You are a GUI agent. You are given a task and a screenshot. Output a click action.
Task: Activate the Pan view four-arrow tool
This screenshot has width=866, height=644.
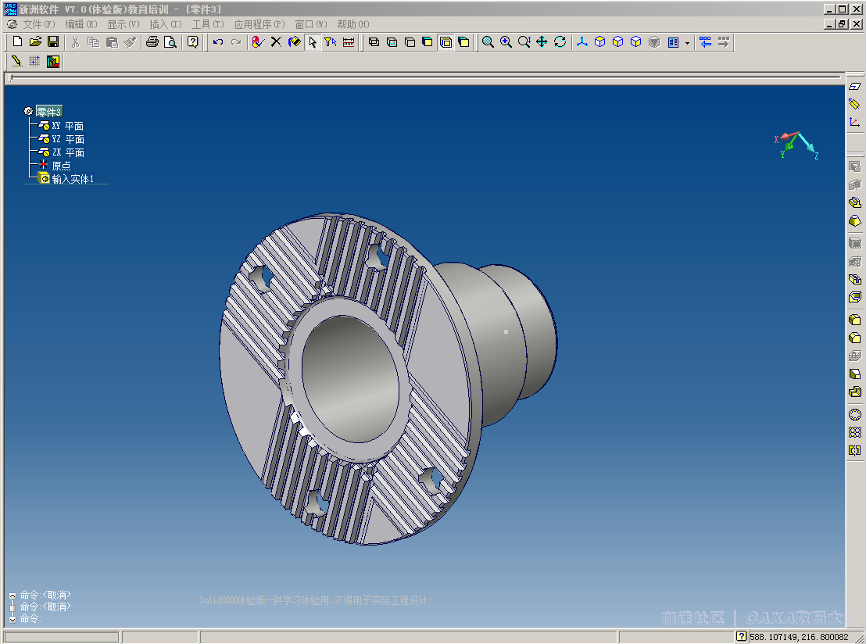(x=542, y=42)
